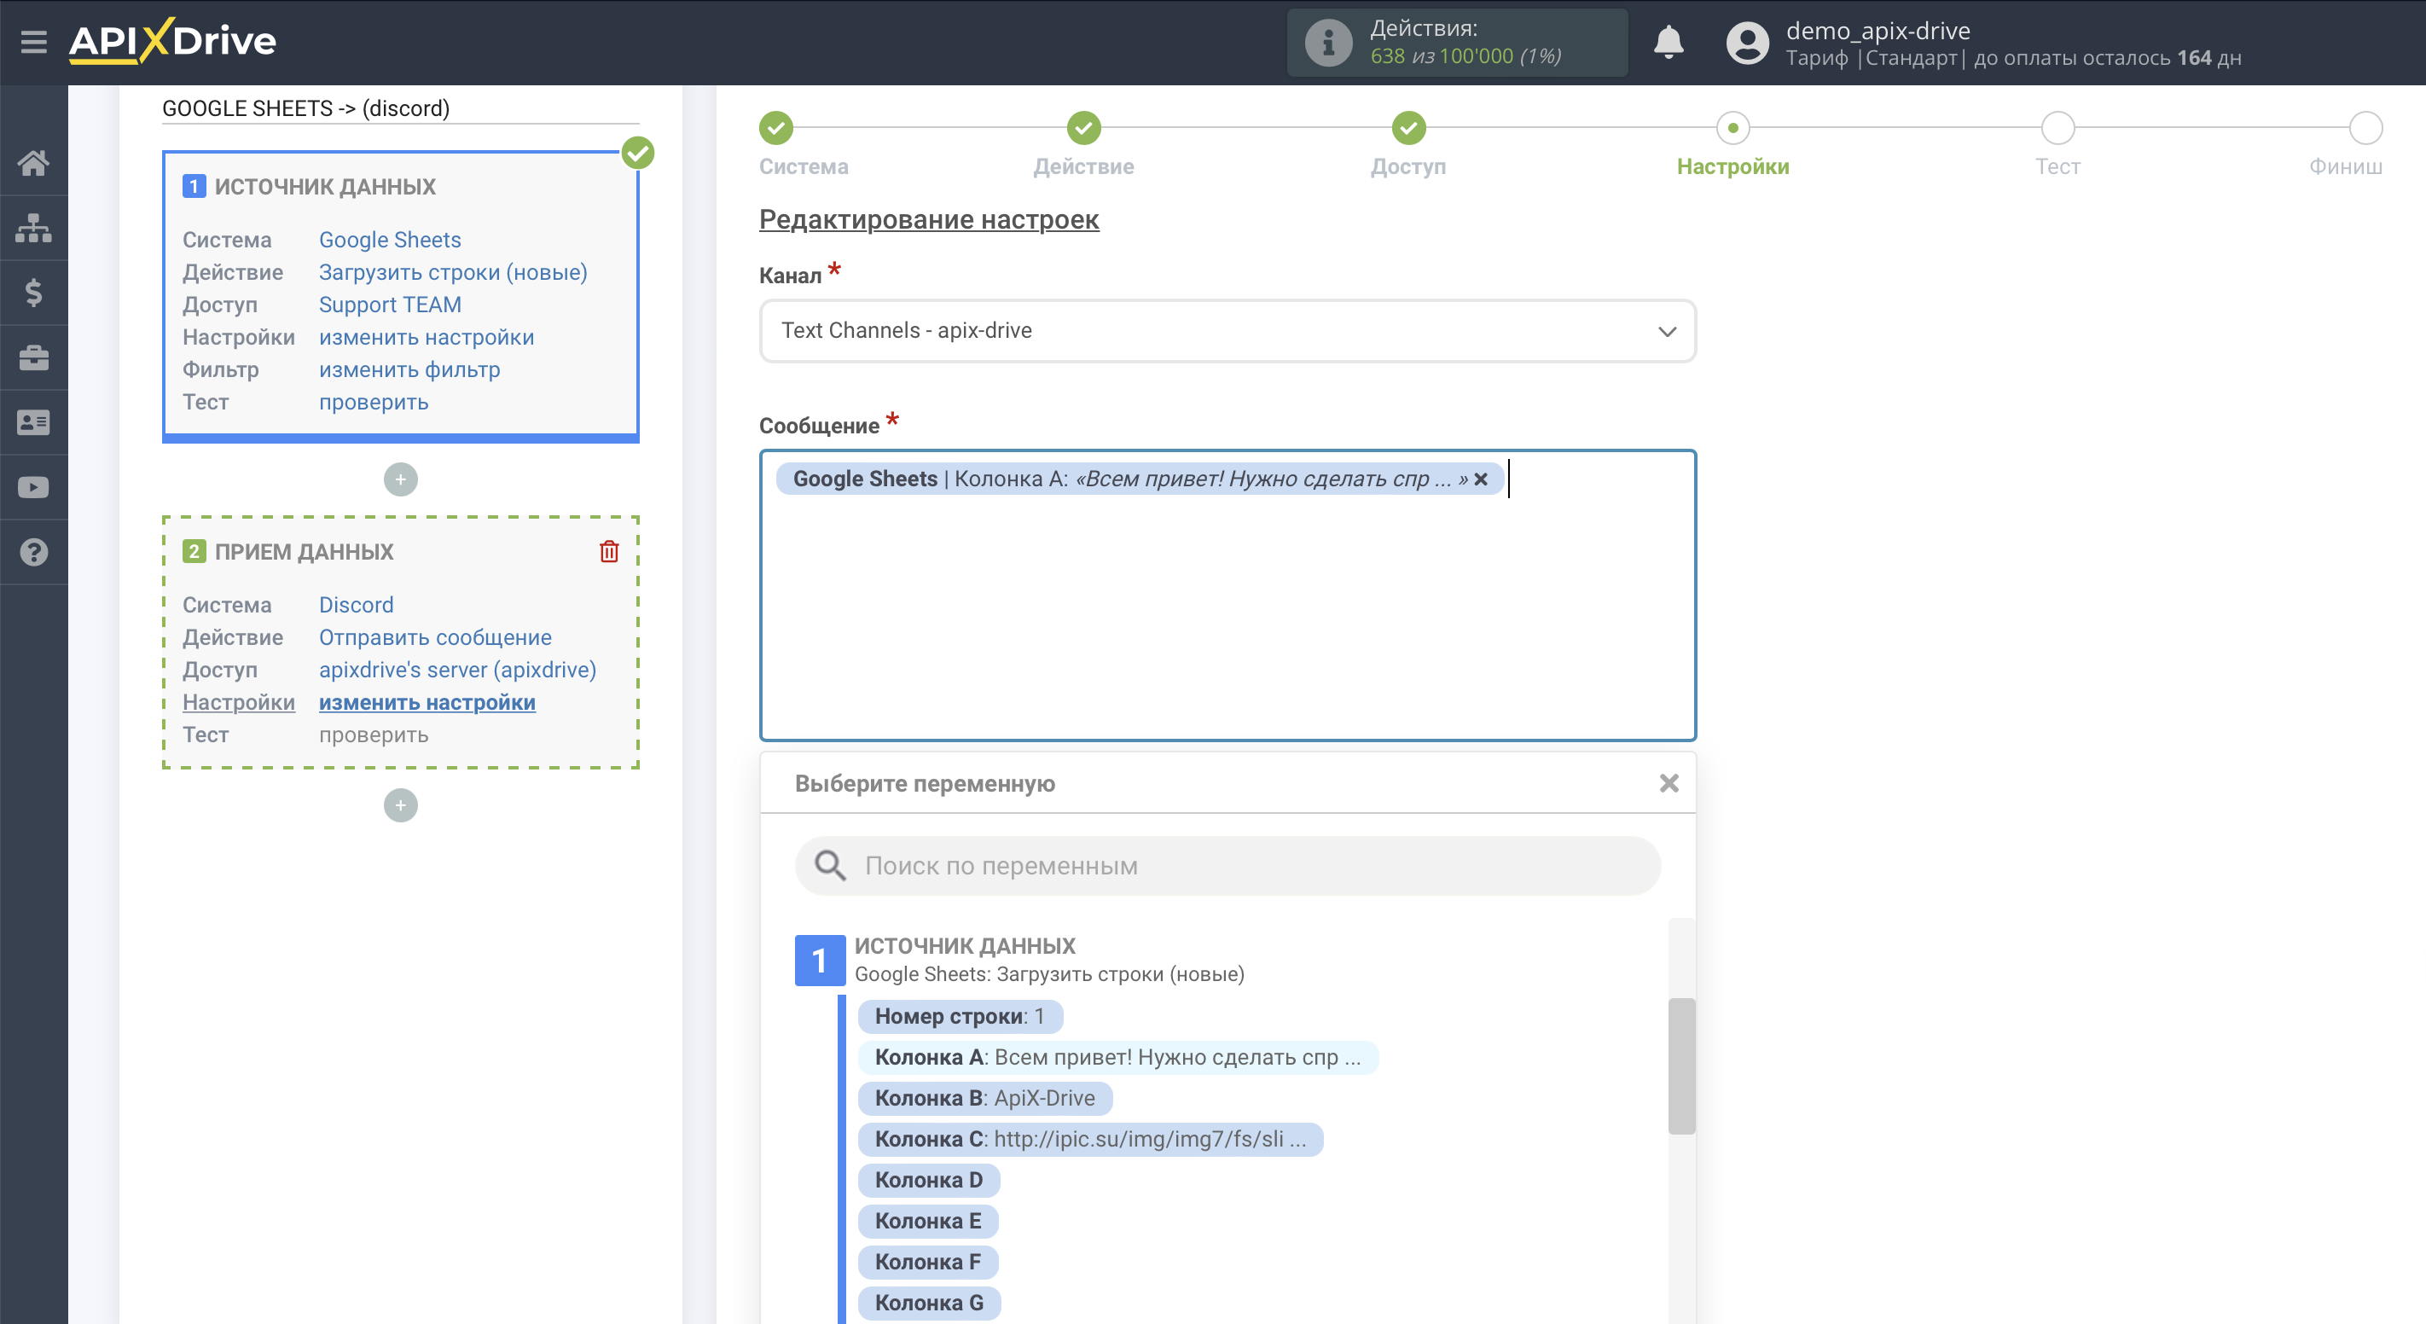Open the hamburger menu
The width and height of the screenshot is (2426, 1324).
tap(34, 42)
